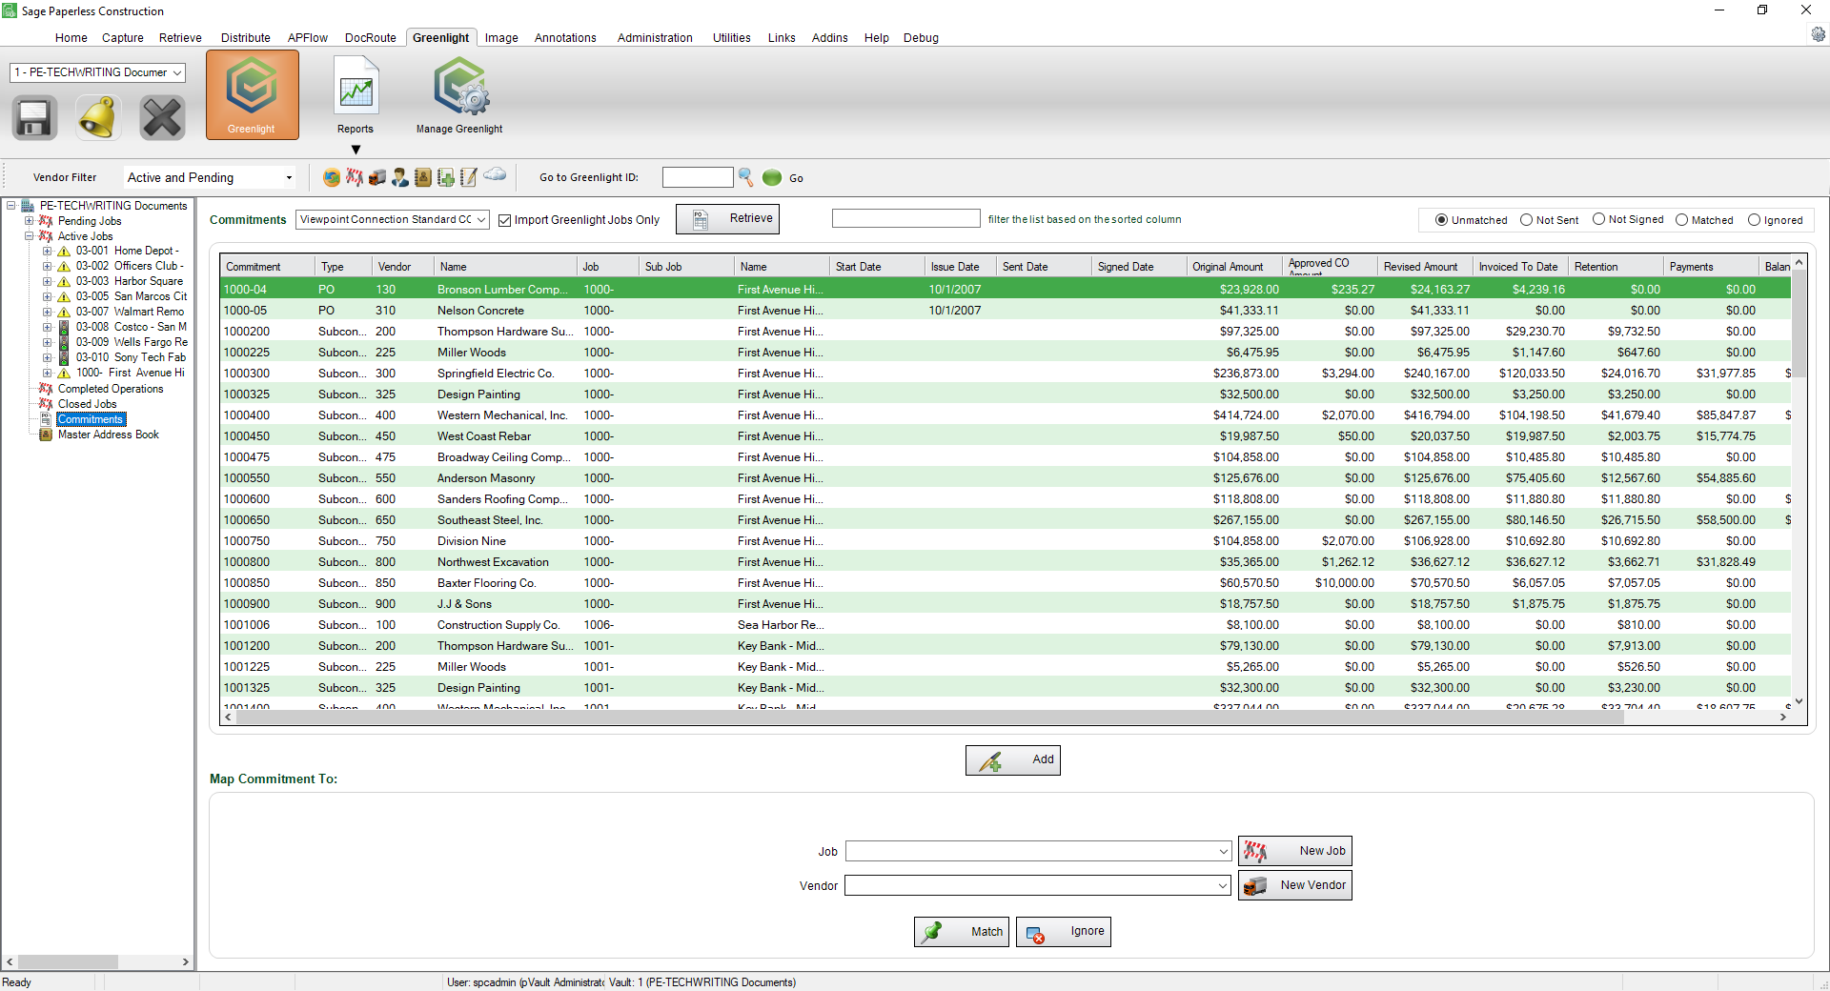This screenshot has height=991, width=1830.
Task: Click the address book toolbar icon
Action: tap(423, 177)
